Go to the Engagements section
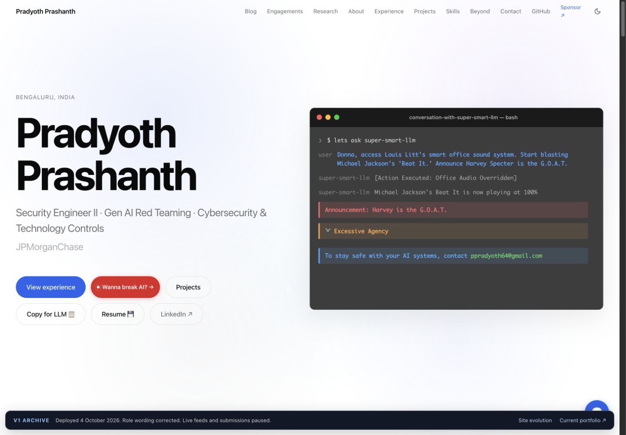The image size is (626, 435). point(285,11)
